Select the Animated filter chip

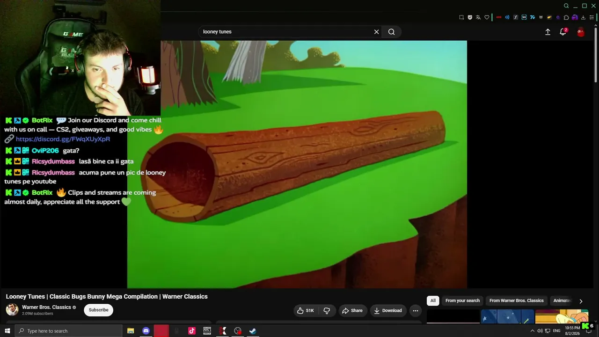point(562,300)
